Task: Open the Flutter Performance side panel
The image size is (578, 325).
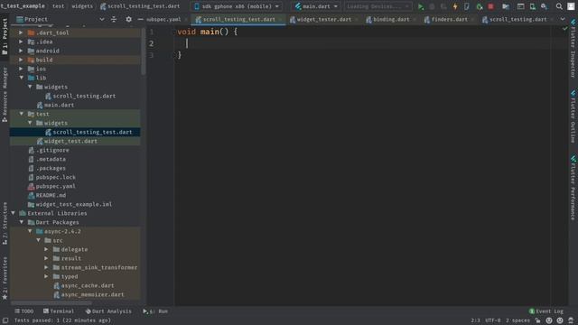Action: (573, 188)
